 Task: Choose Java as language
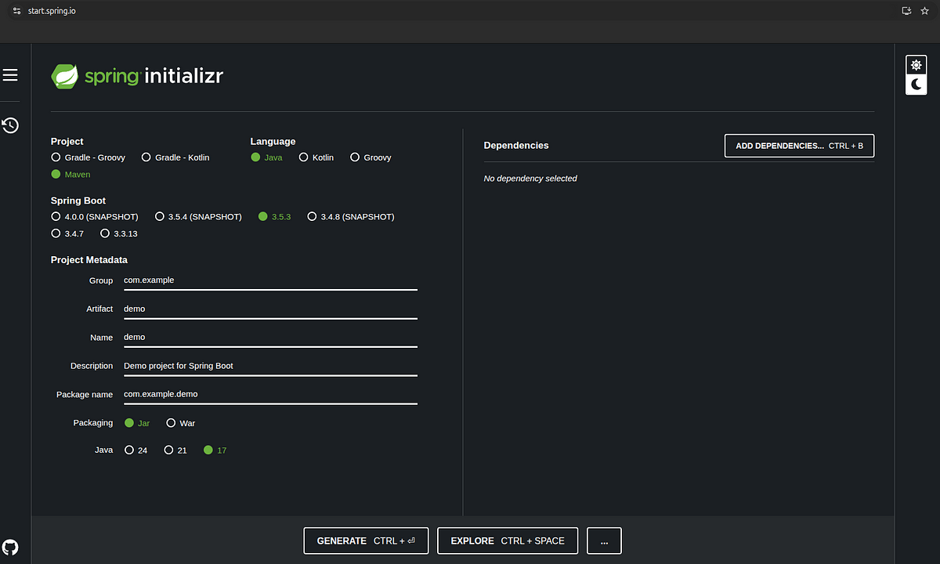[x=266, y=157]
